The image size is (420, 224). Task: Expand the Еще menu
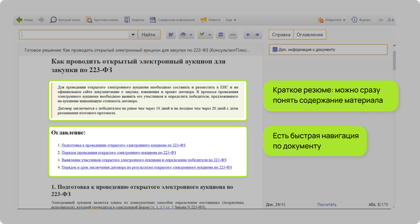click(x=231, y=20)
